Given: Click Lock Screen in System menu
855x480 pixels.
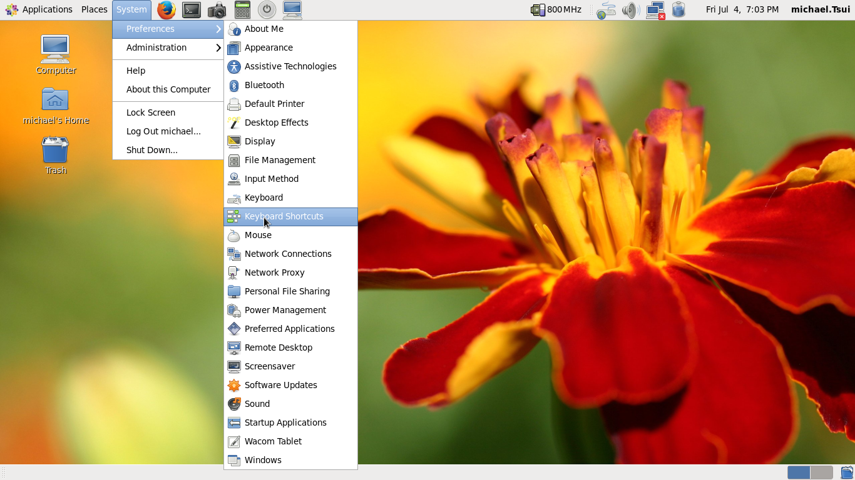Looking at the screenshot, I should (x=151, y=112).
